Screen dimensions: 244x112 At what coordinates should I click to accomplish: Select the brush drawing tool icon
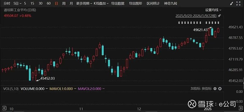pyautogui.click(x=231, y=3)
